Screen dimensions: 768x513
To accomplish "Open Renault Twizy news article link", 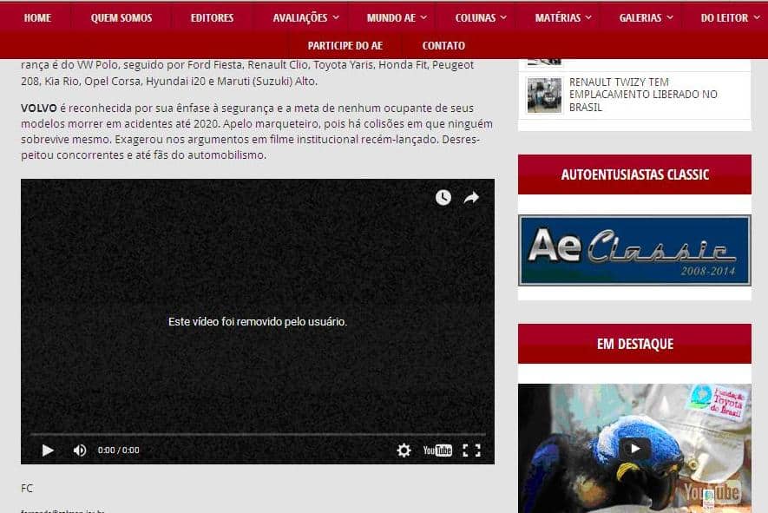I will tap(643, 95).
